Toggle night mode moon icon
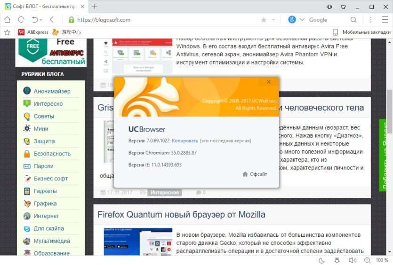 click(x=321, y=260)
